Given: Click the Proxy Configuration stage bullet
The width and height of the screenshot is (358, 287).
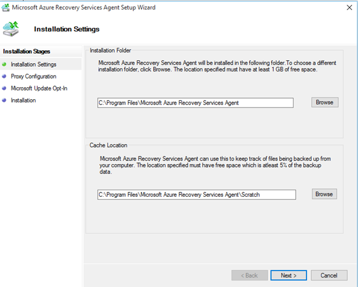Looking at the screenshot, I should coord(4,76).
